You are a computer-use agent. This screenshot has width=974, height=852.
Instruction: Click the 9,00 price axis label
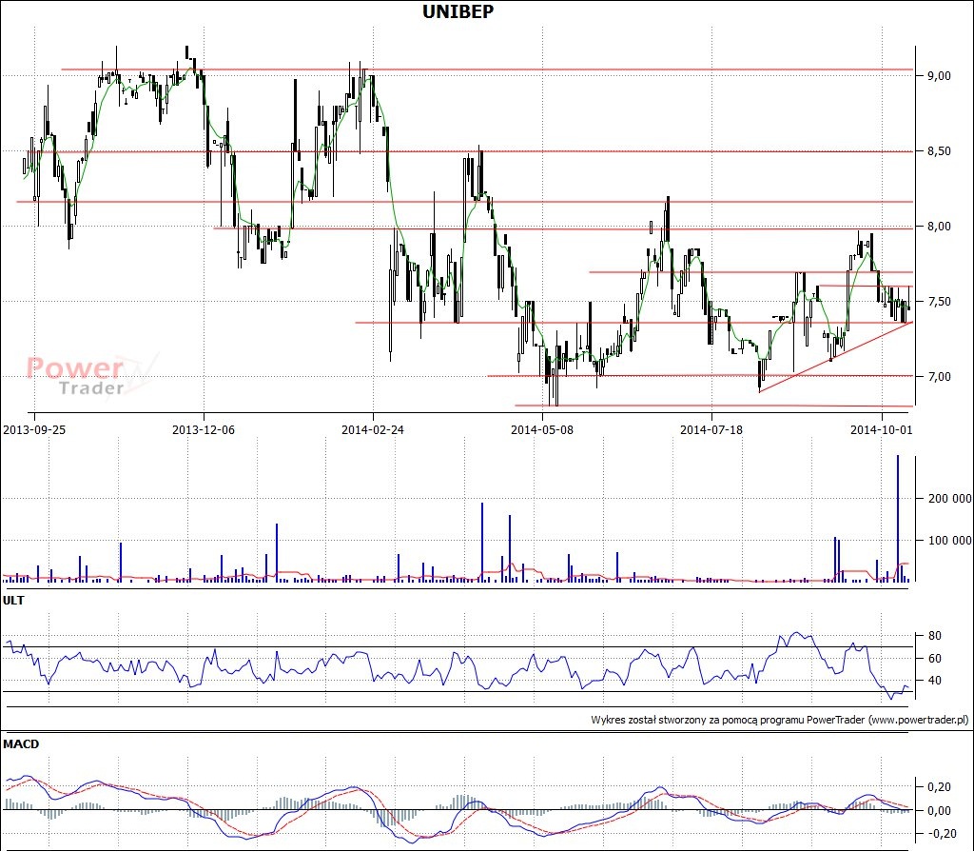[939, 76]
